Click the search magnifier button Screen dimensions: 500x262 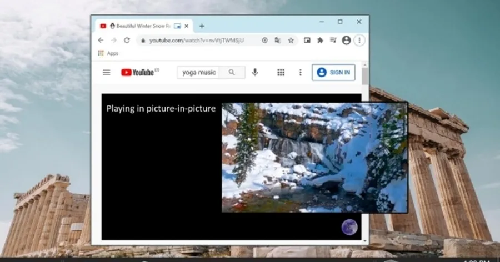tap(232, 72)
